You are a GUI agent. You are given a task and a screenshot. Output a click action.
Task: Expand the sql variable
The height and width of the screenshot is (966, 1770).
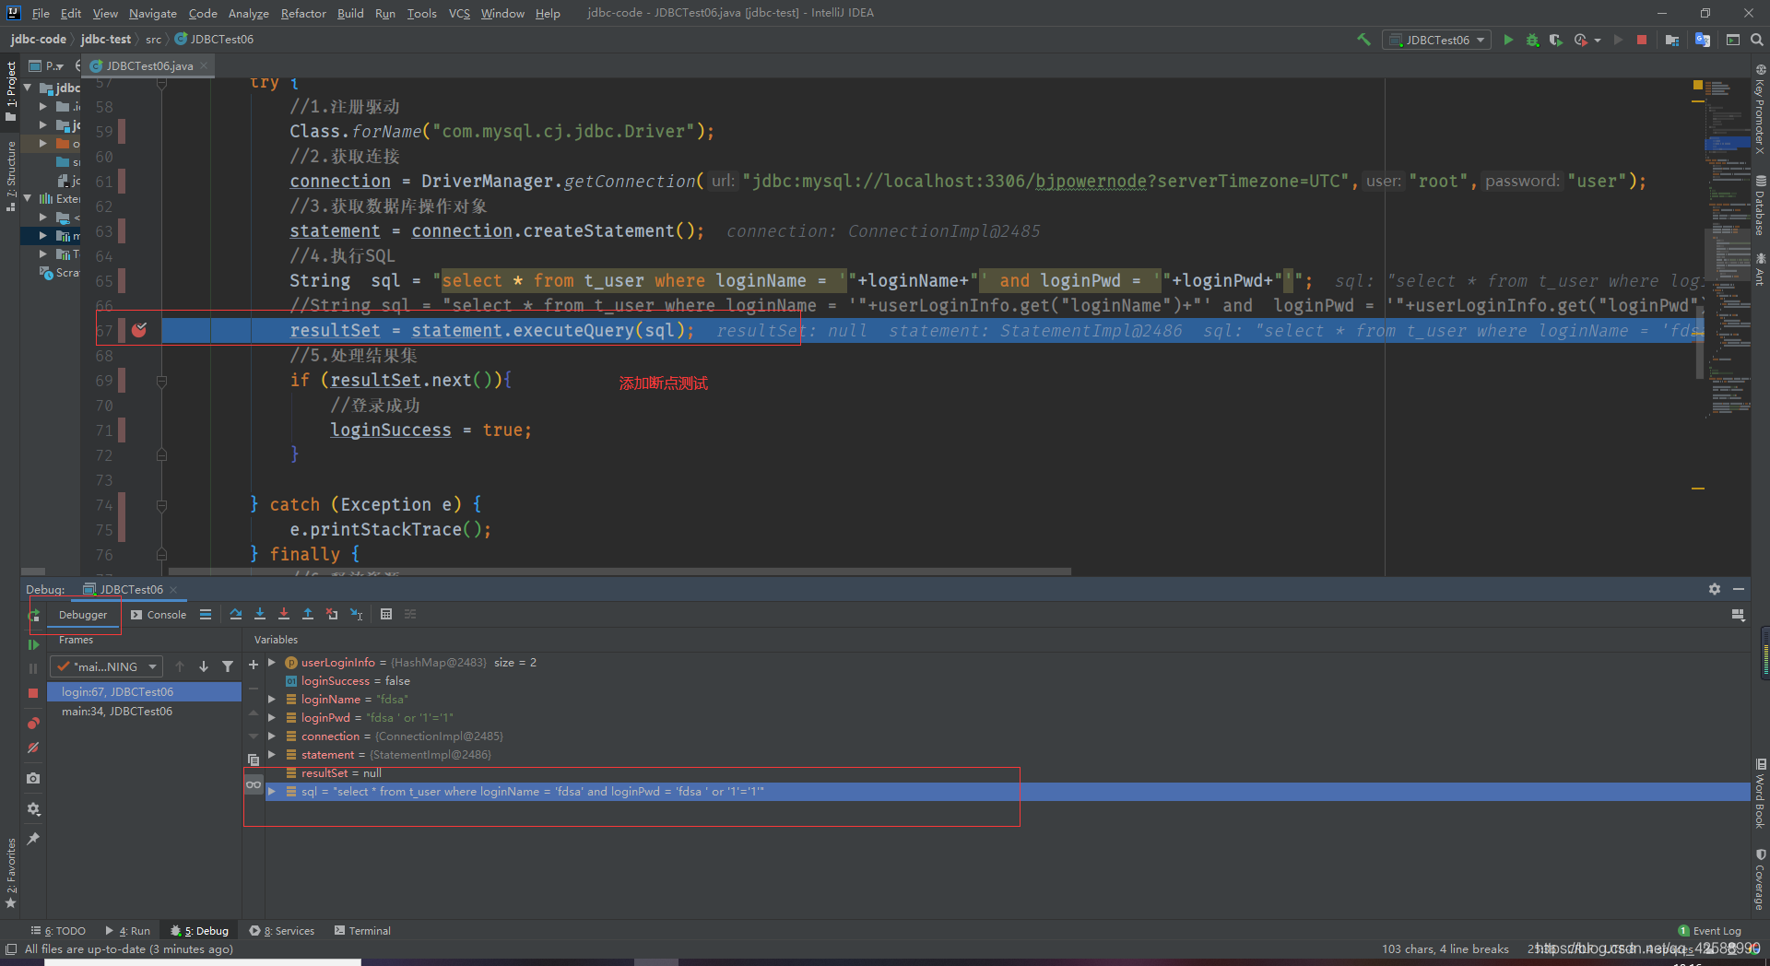272,792
